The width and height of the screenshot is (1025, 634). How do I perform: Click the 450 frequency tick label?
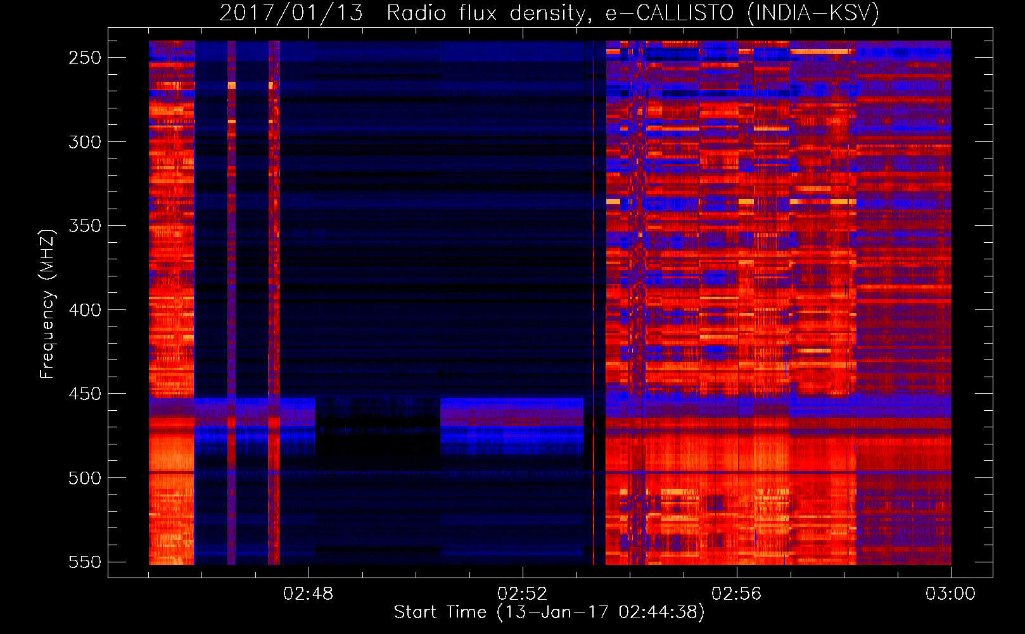point(85,394)
